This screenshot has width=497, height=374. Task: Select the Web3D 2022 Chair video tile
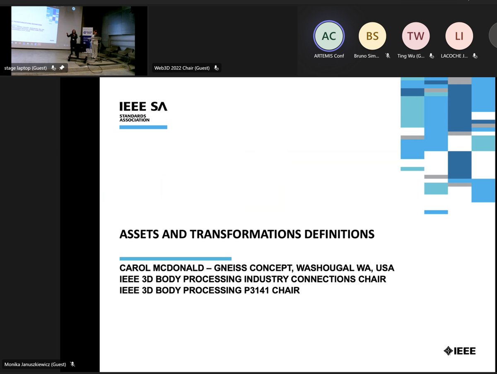pyautogui.click(x=222, y=41)
